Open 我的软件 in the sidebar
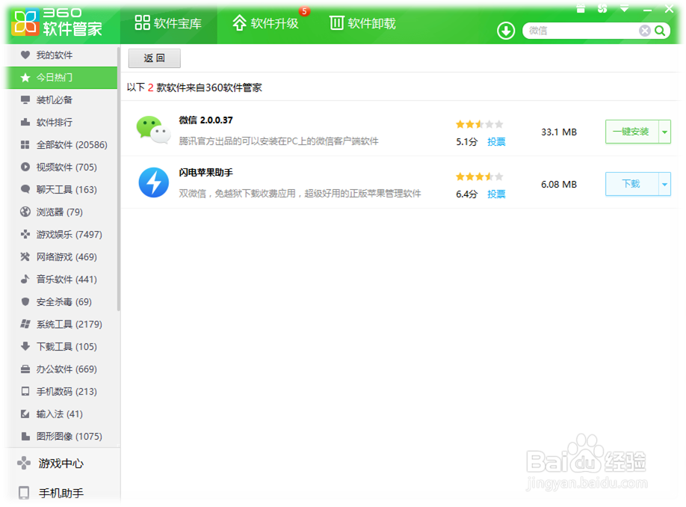Image resolution: width=686 pixels, height=507 pixels. pyautogui.click(x=61, y=55)
